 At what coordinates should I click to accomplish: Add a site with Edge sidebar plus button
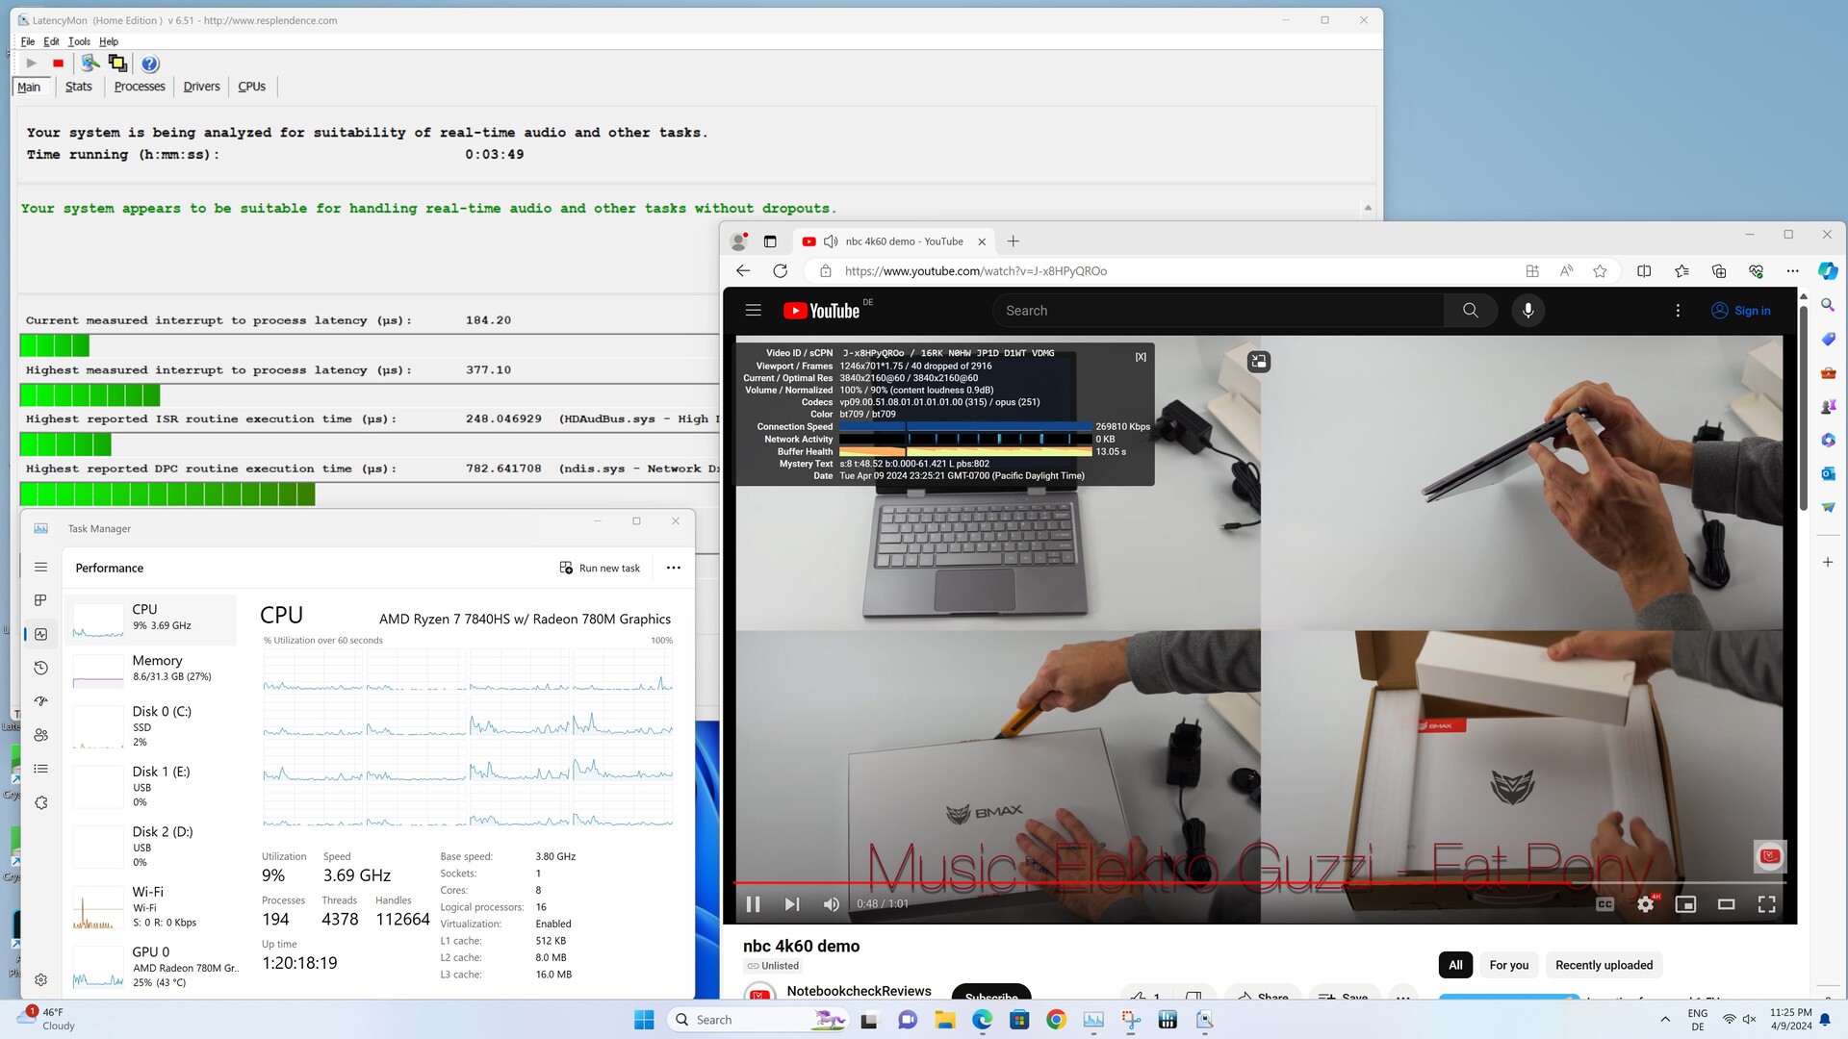pos(1828,562)
